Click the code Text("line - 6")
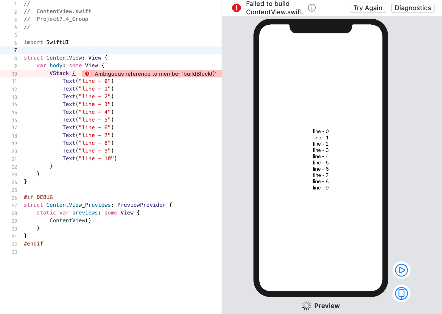 88,128
